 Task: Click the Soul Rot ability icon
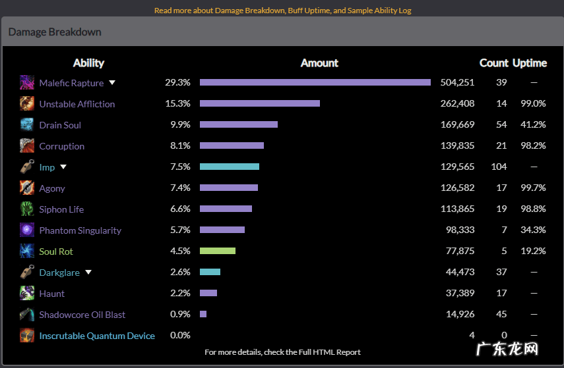click(x=27, y=251)
